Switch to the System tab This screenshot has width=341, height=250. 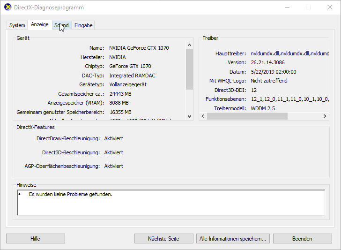17,25
